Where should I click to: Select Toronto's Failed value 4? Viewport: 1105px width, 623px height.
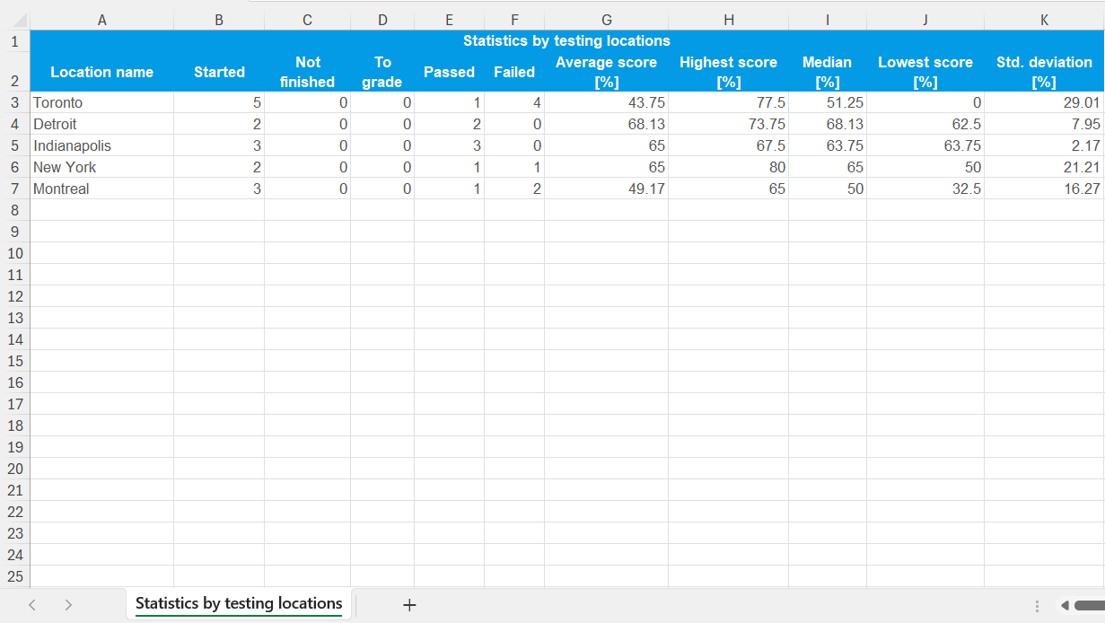click(514, 102)
